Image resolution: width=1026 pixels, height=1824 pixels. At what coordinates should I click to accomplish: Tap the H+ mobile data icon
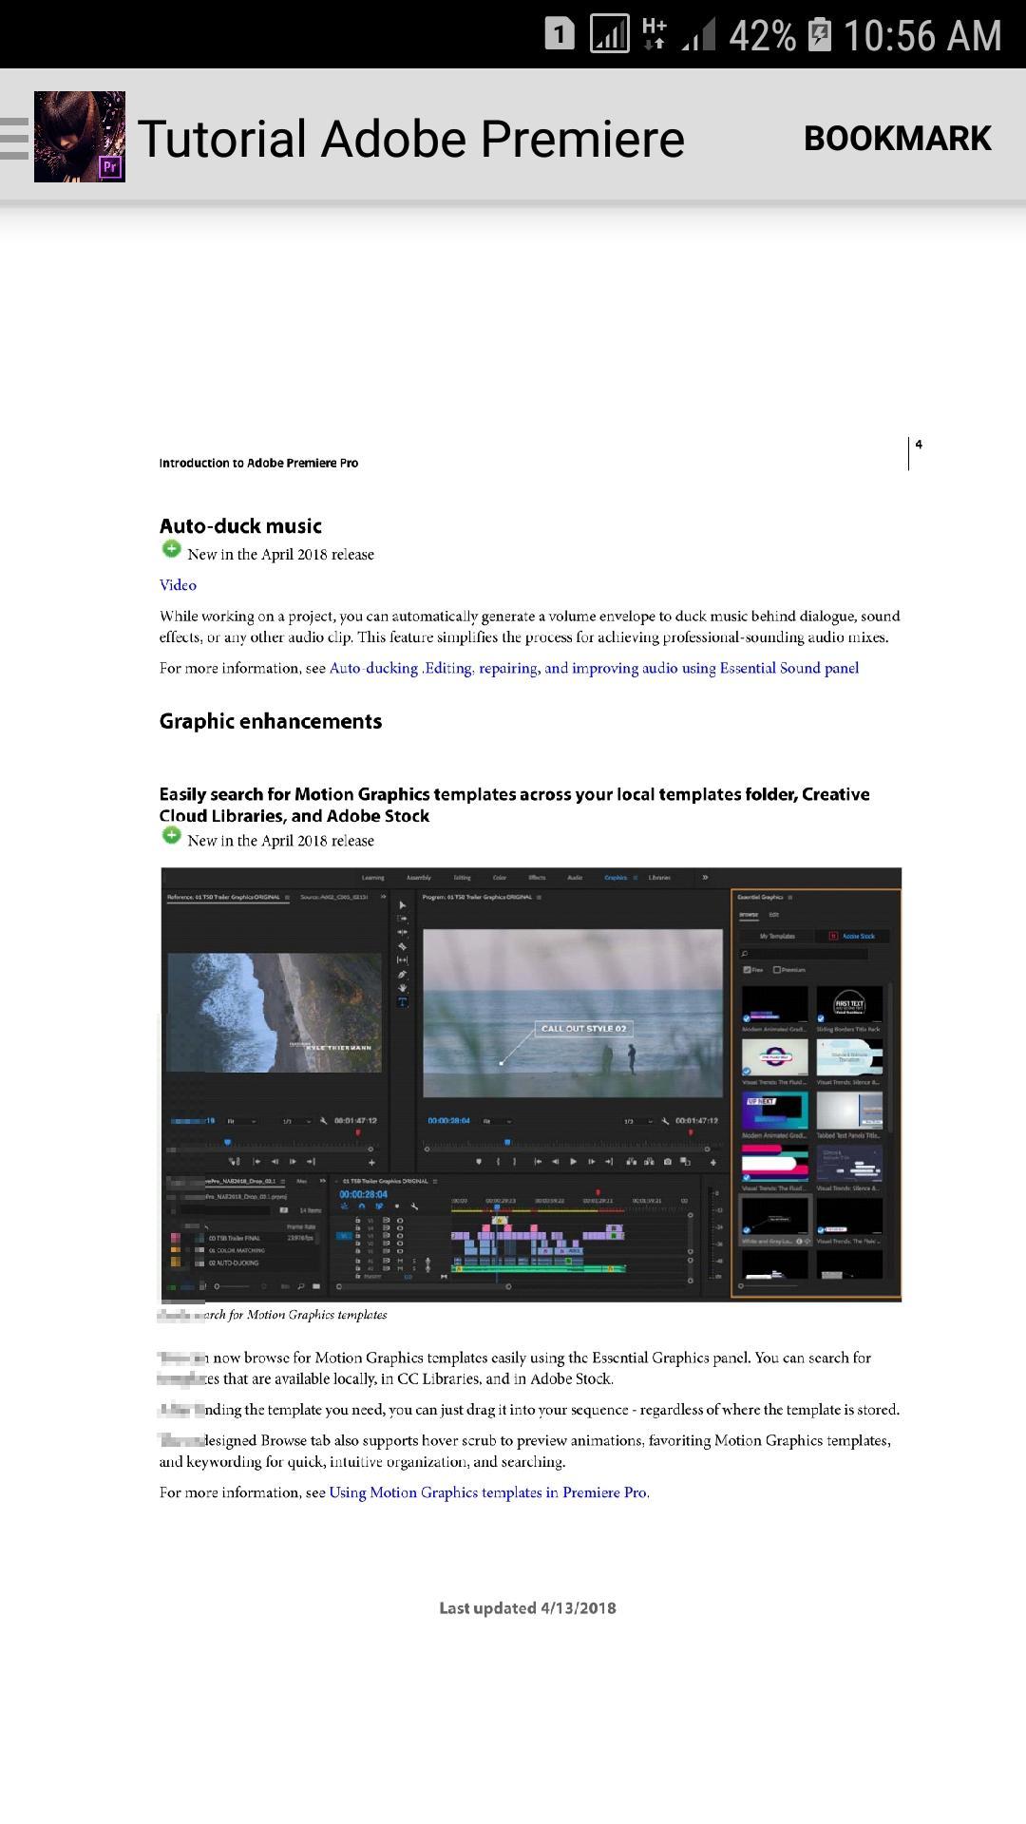(x=655, y=33)
